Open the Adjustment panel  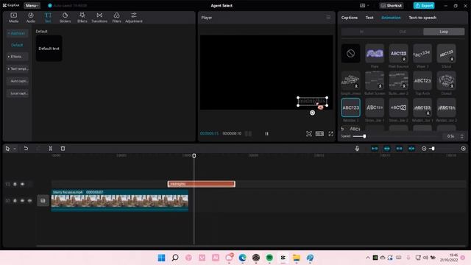pos(134,18)
